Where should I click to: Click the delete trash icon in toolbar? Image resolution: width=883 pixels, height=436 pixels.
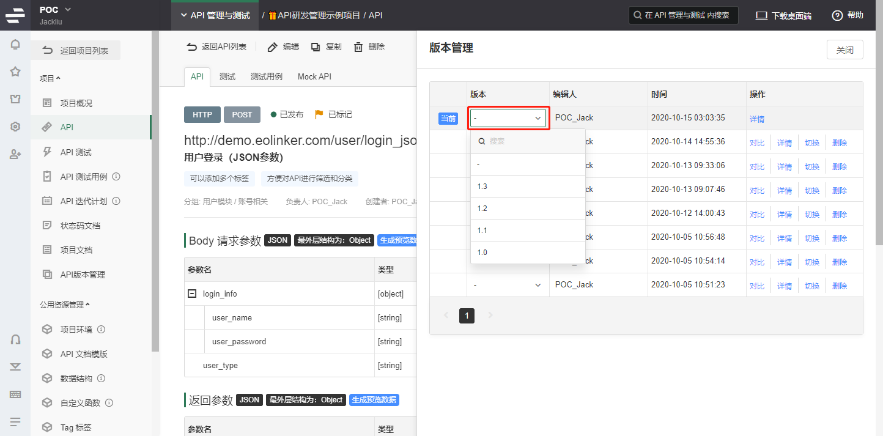(358, 46)
